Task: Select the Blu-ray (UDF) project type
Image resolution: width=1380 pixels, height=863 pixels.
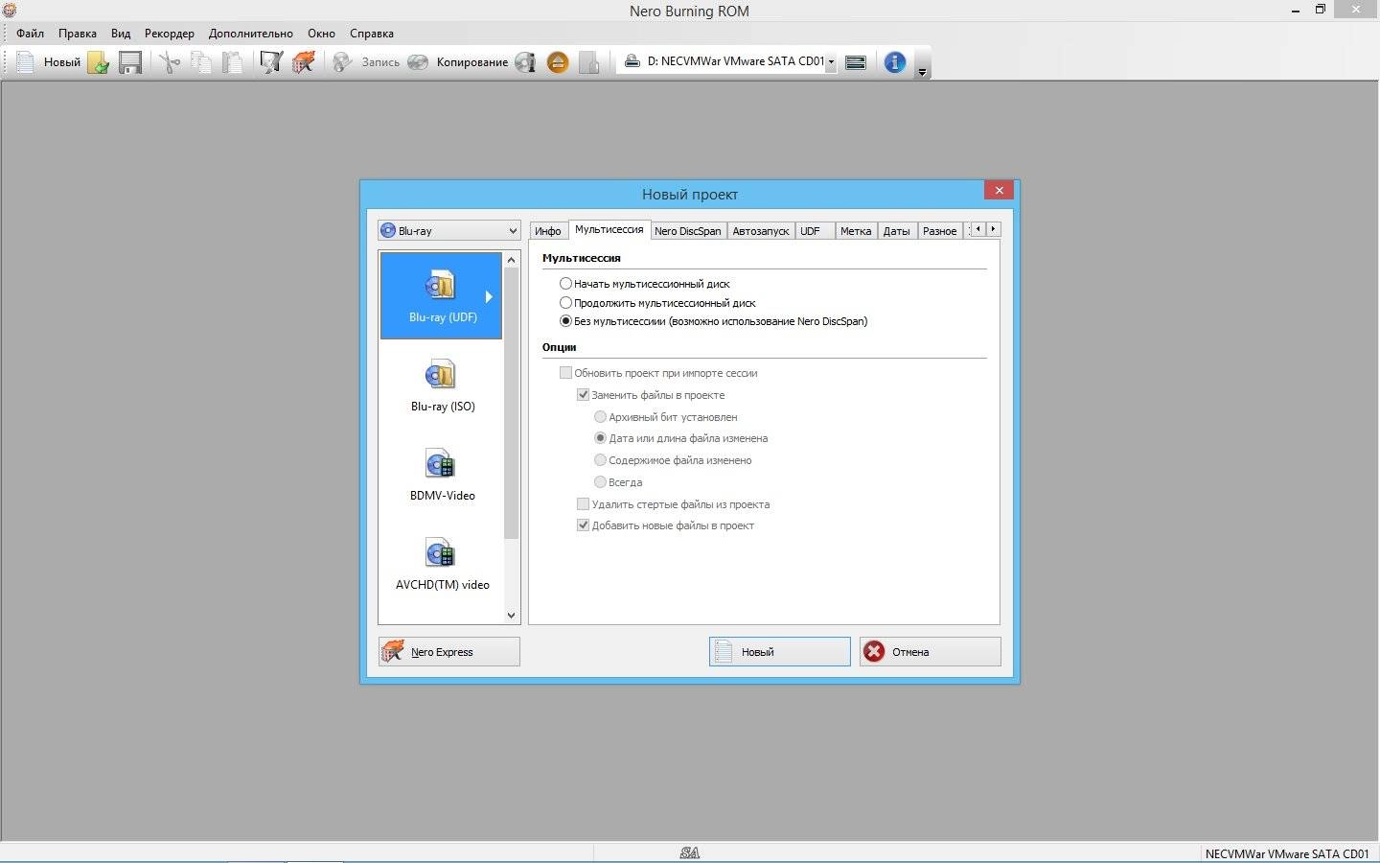Action: [x=442, y=295]
